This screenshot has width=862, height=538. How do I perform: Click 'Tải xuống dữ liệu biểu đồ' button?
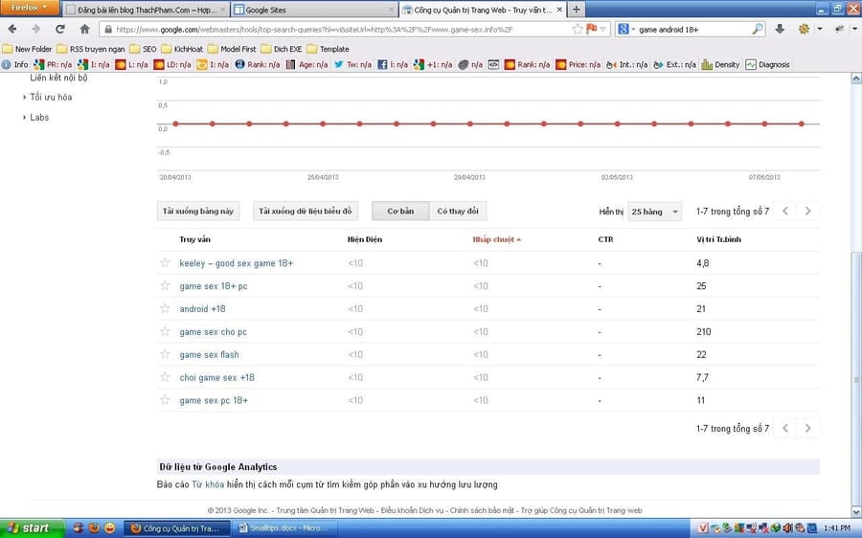pyautogui.click(x=306, y=211)
